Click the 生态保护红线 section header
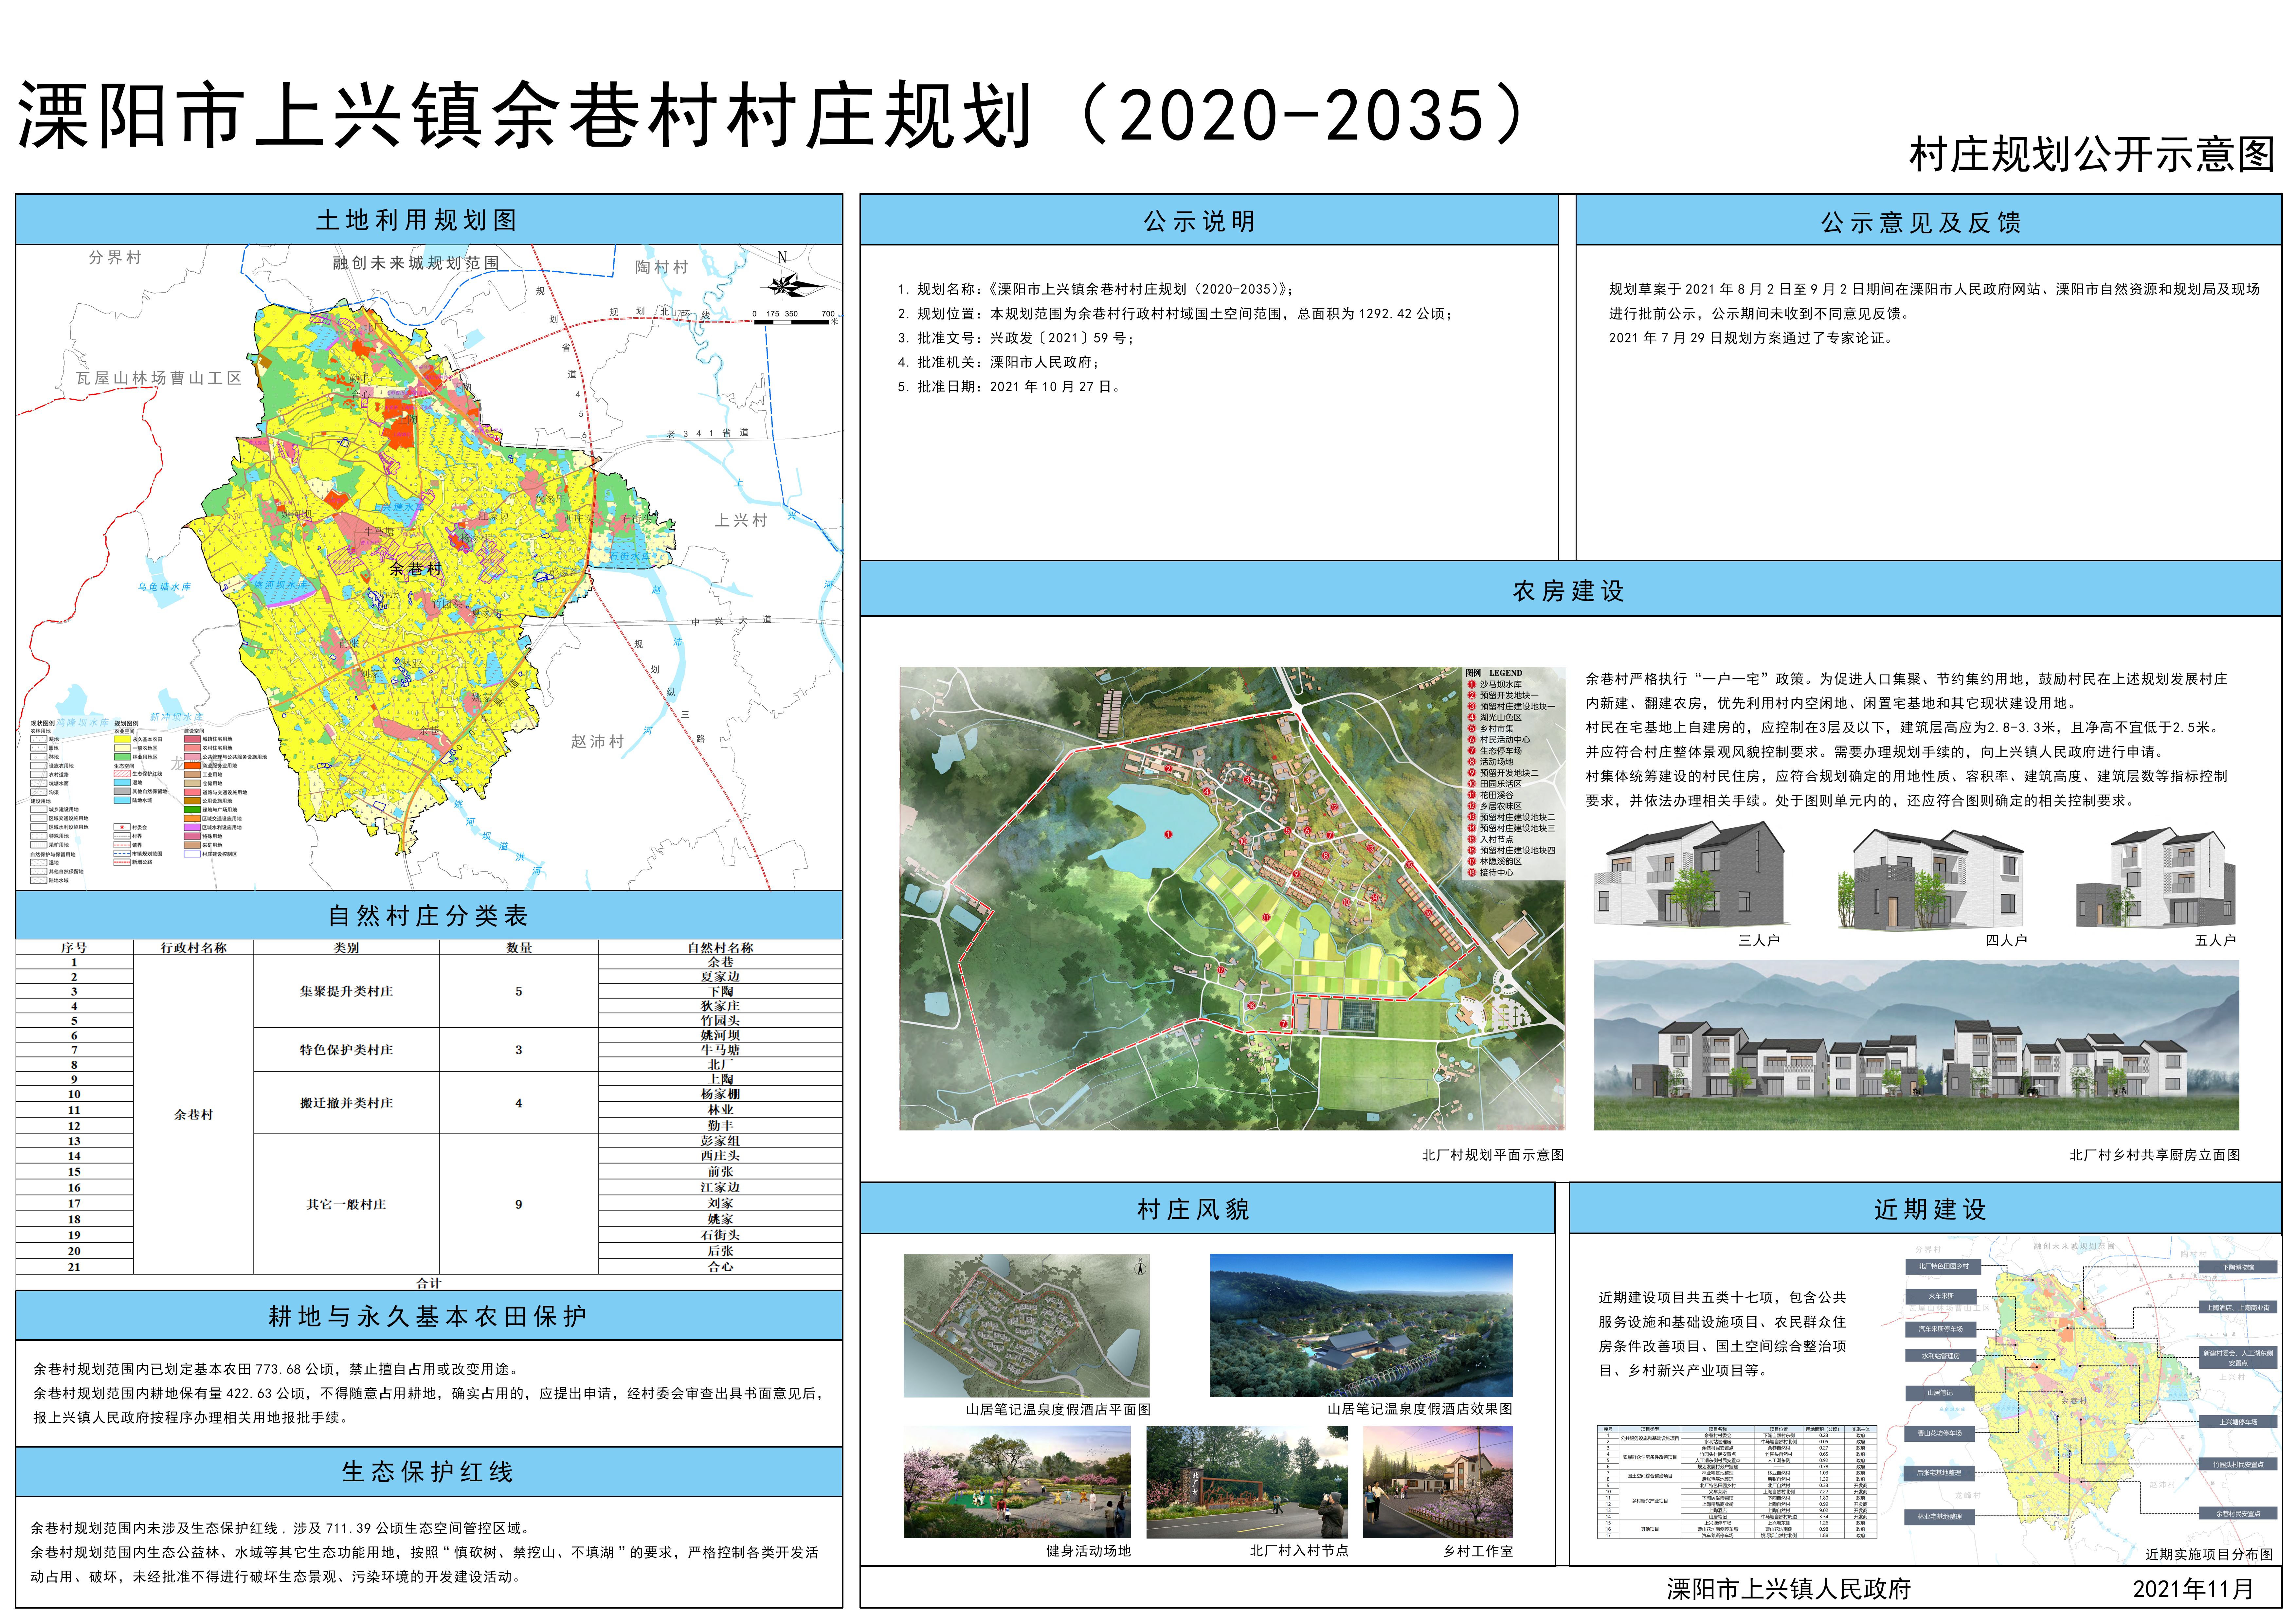The image size is (2296, 1623). pos(429,1472)
